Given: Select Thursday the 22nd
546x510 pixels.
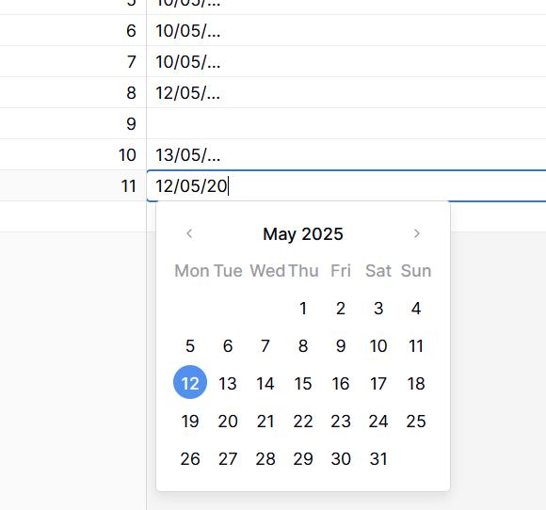Looking at the screenshot, I should pyautogui.click(x=303, y=422).
